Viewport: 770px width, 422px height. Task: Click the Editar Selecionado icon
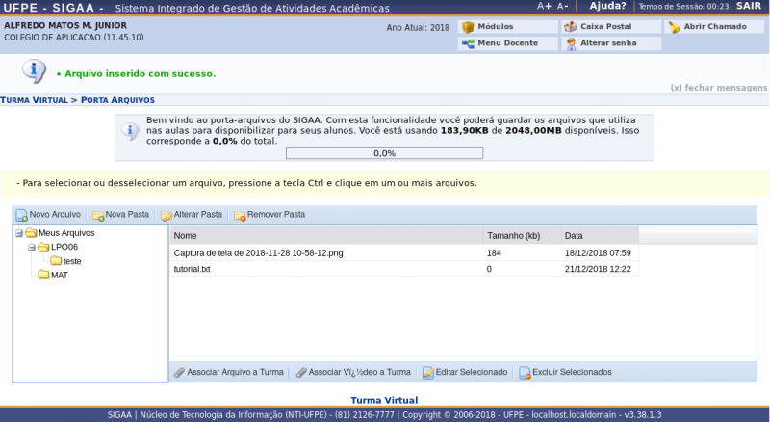coord(428,372)
